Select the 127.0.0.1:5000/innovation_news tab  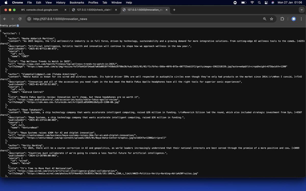[145, 10]
